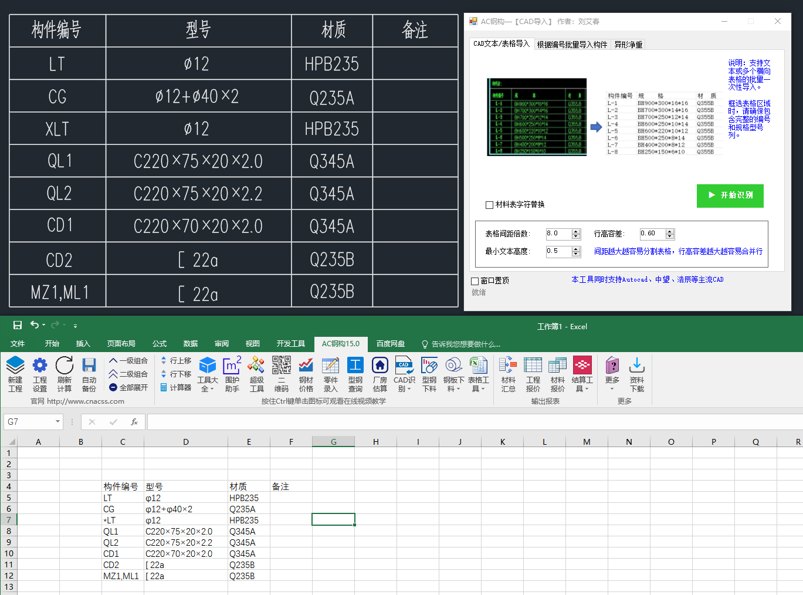Open 超级工具 icon

tap(257, 366)
